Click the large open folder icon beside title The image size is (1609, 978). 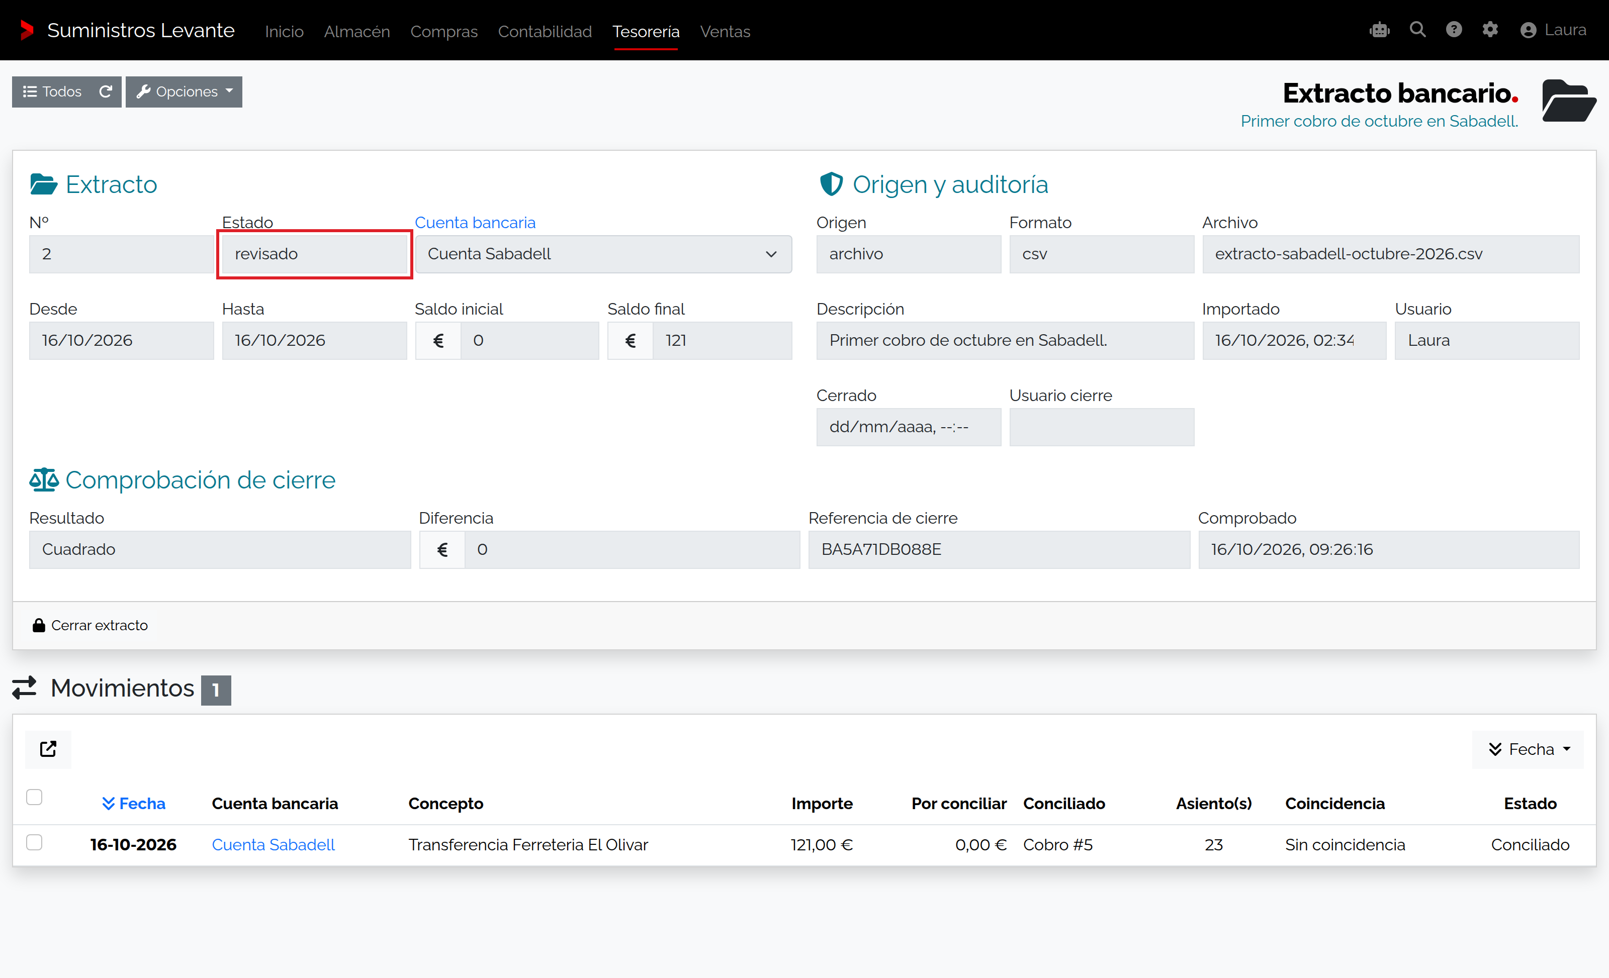1568,101
